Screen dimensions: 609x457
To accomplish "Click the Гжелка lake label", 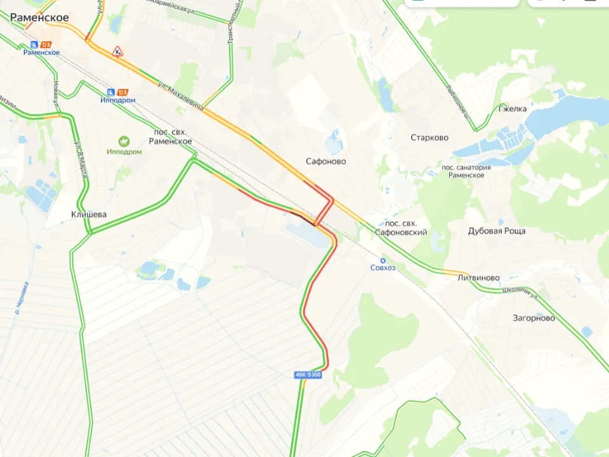I will [513, 109].
